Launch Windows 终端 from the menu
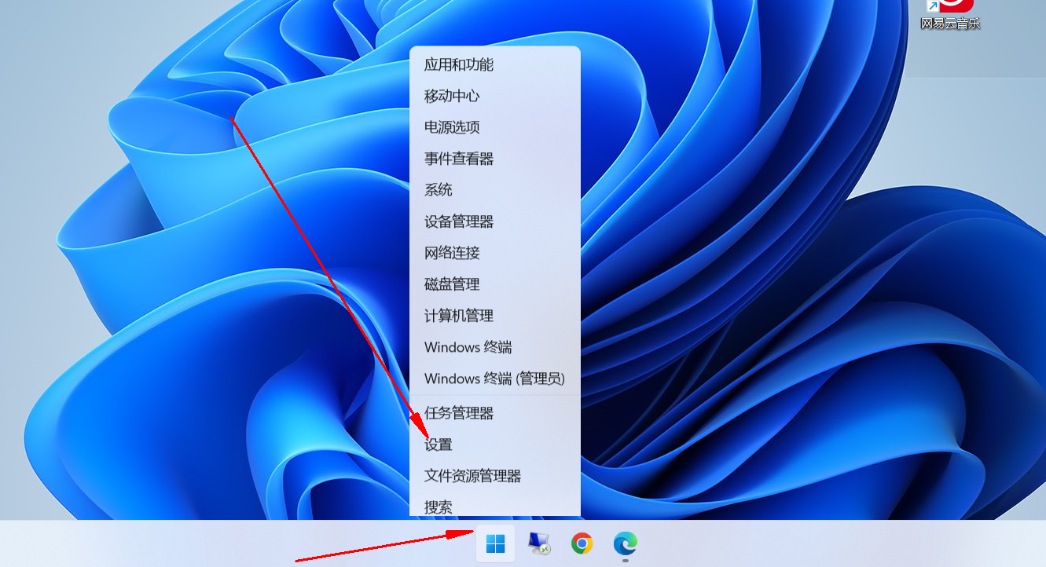The image size is (1046, 567). pyautogui.click(x=495, y=347)
